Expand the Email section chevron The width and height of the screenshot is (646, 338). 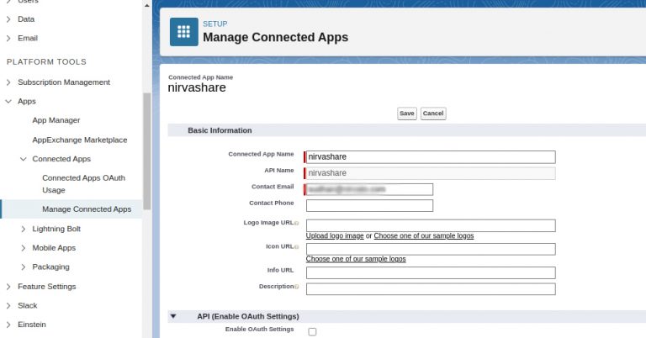(8, 39)
